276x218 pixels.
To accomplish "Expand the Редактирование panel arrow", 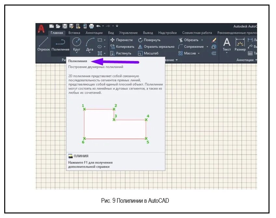I will 176,60.
